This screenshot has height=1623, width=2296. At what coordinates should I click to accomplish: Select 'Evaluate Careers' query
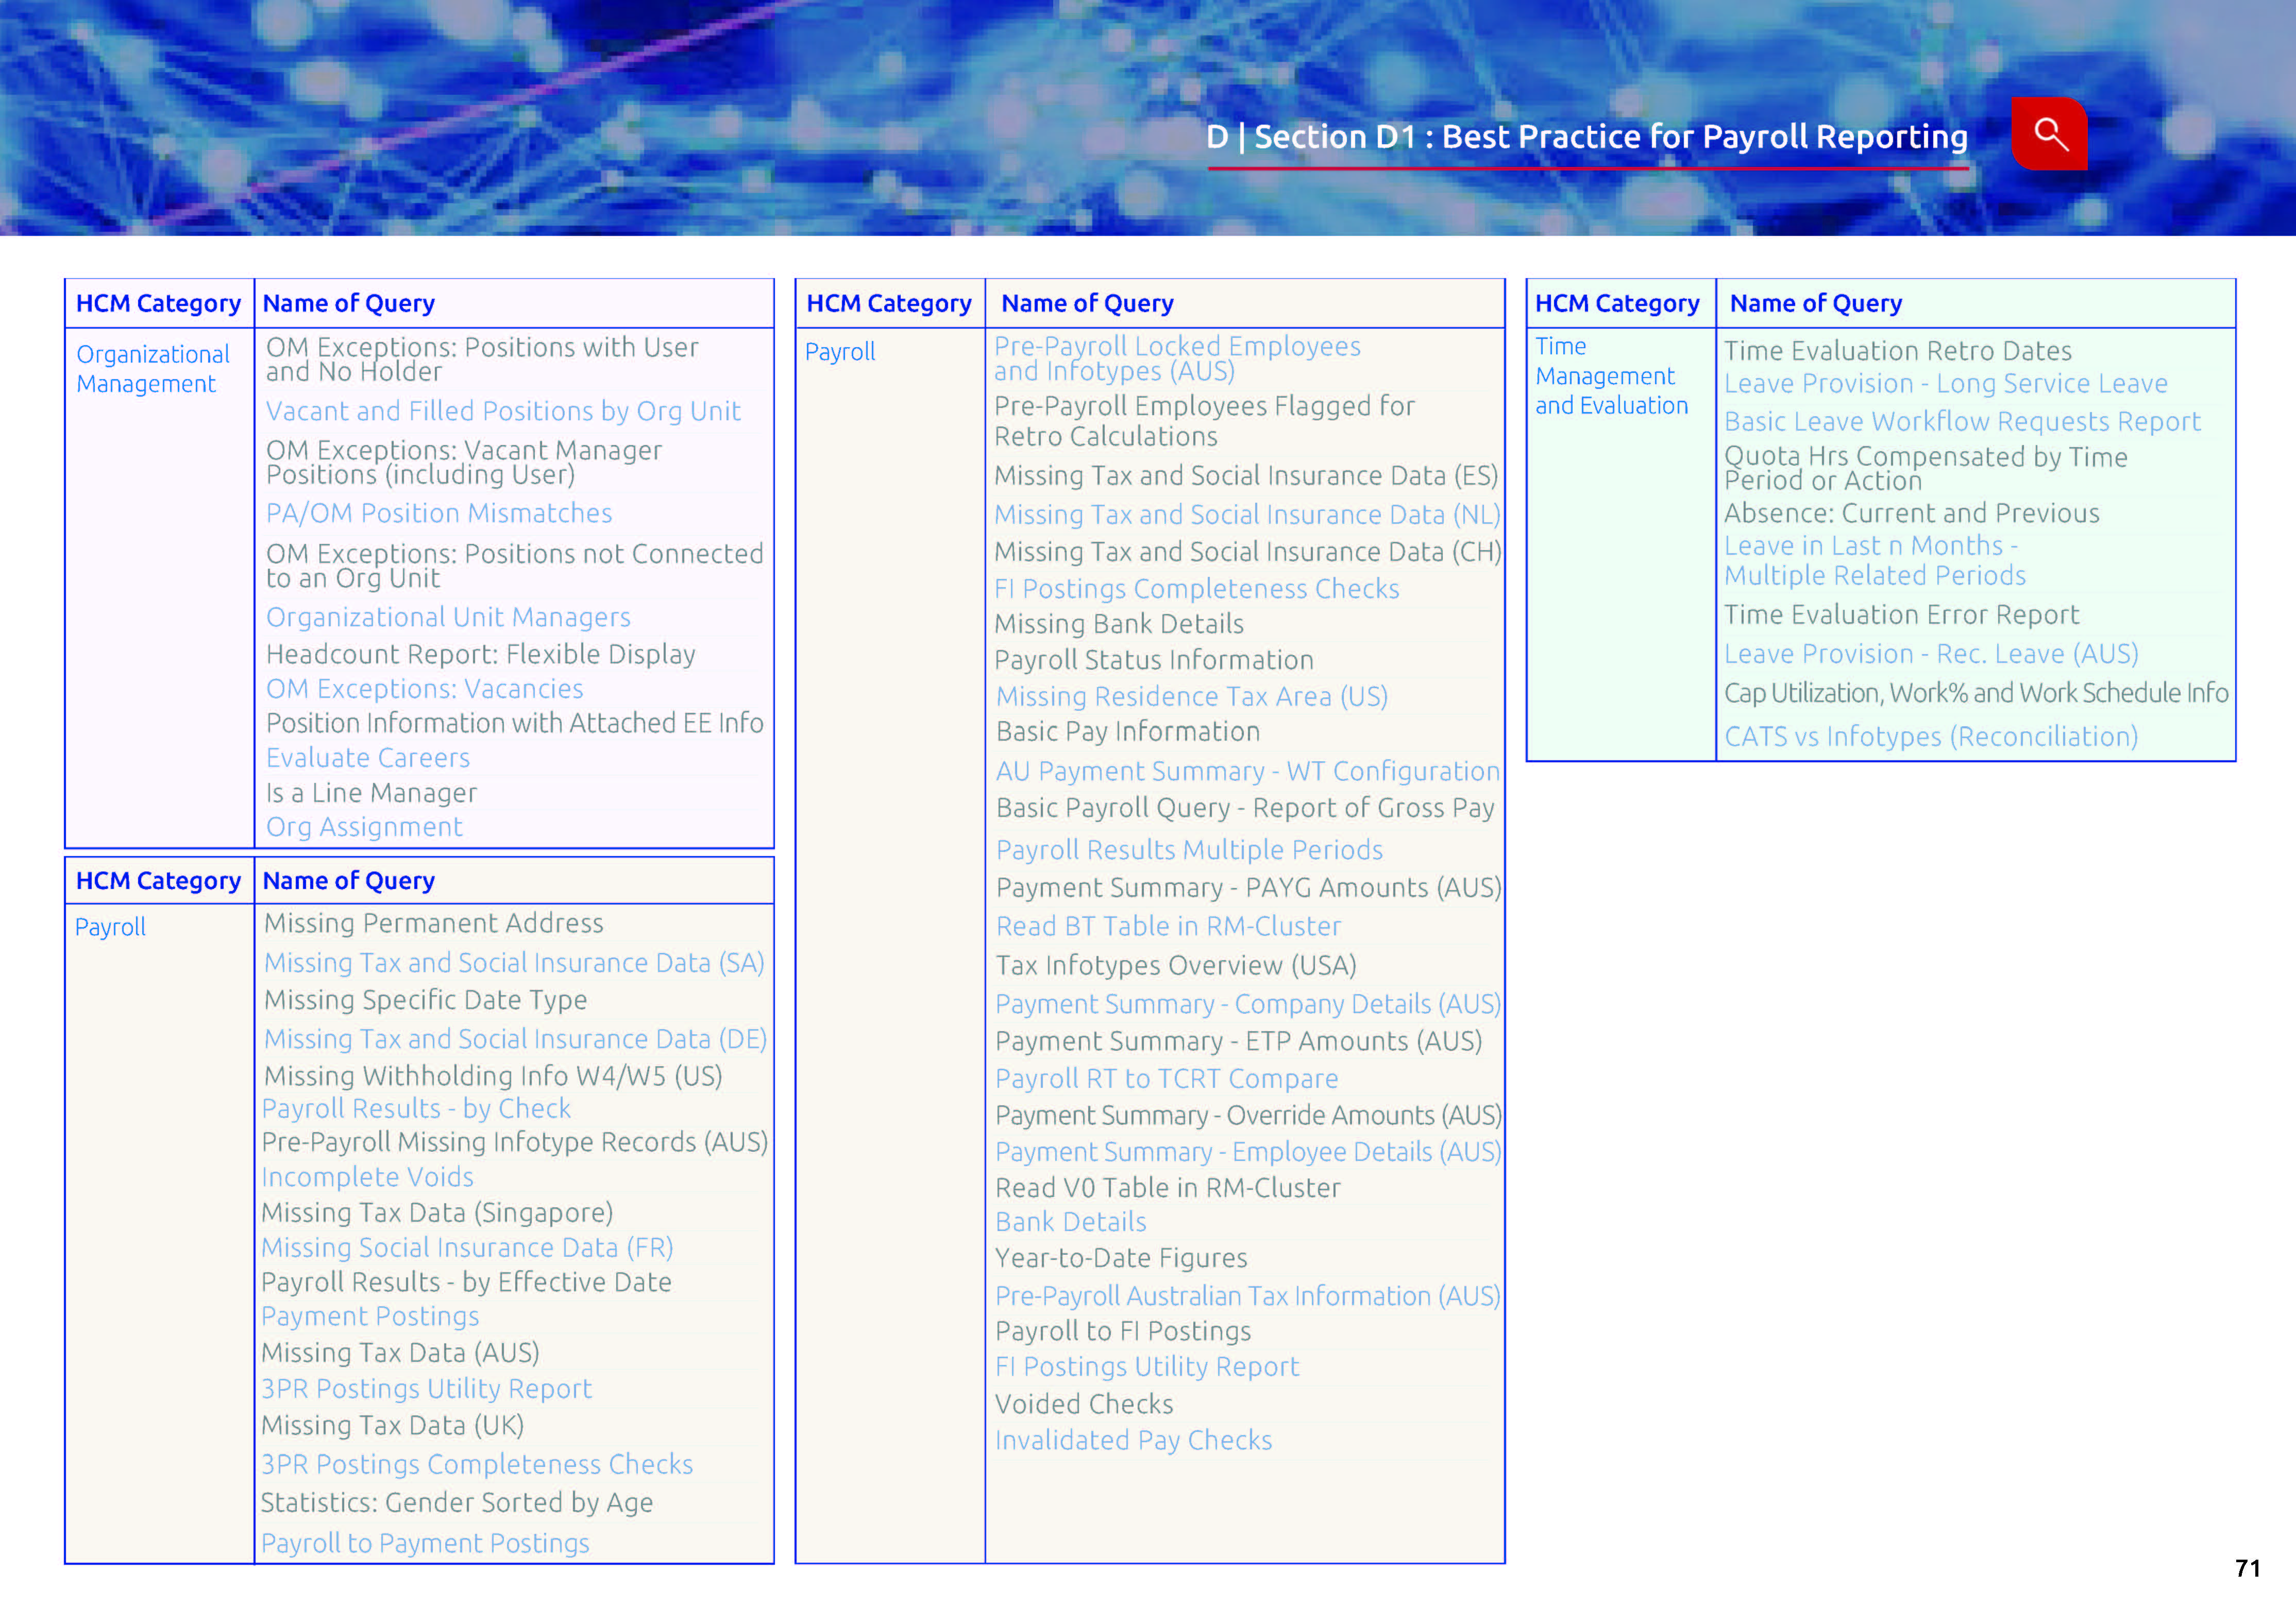[367, 758]
